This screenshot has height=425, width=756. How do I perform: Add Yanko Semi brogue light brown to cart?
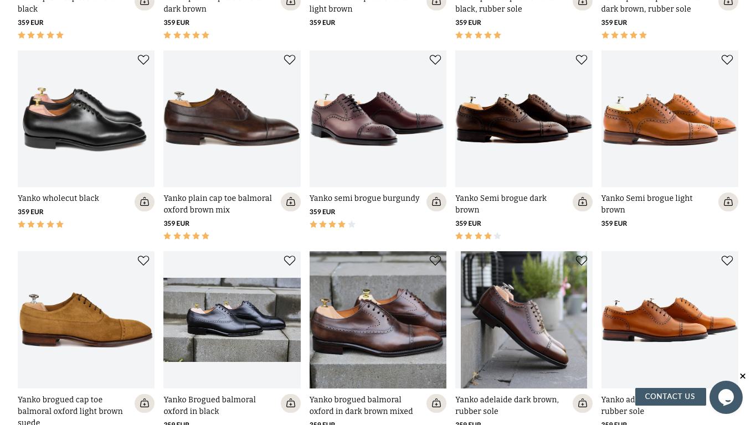(x=728, y=202)
